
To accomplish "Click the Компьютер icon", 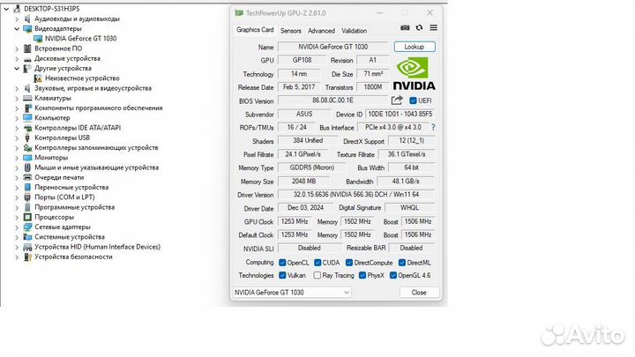I will 27,118.
